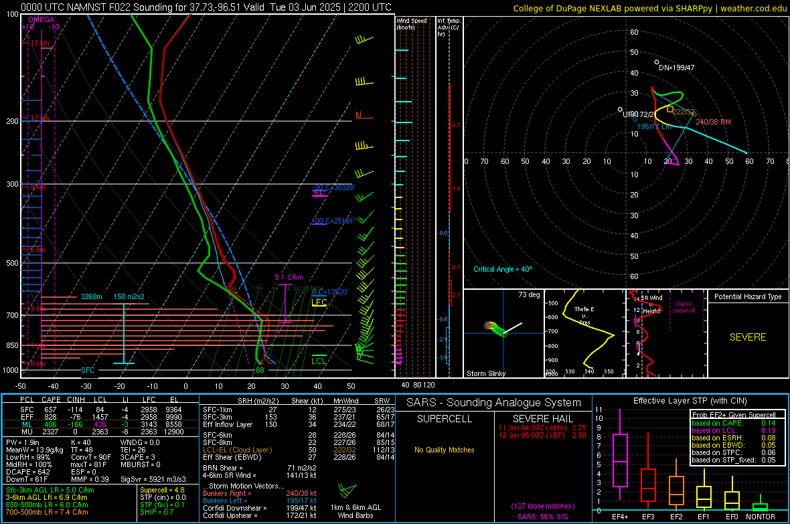Click the orange square mean-wind marker on hodograph
This screenshot has width=790, height=524.
(670, 109)
